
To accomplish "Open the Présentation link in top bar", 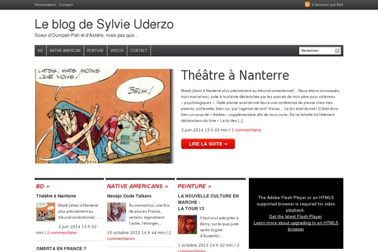I will pyautogui.click(x=45, y=5).
